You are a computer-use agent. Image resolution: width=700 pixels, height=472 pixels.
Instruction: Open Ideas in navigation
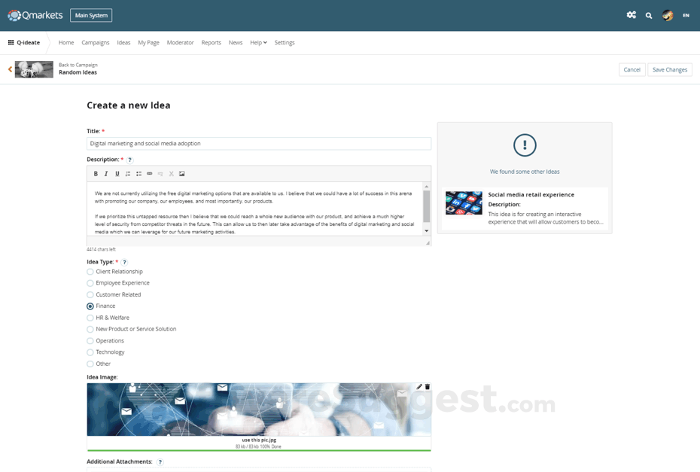123,42
